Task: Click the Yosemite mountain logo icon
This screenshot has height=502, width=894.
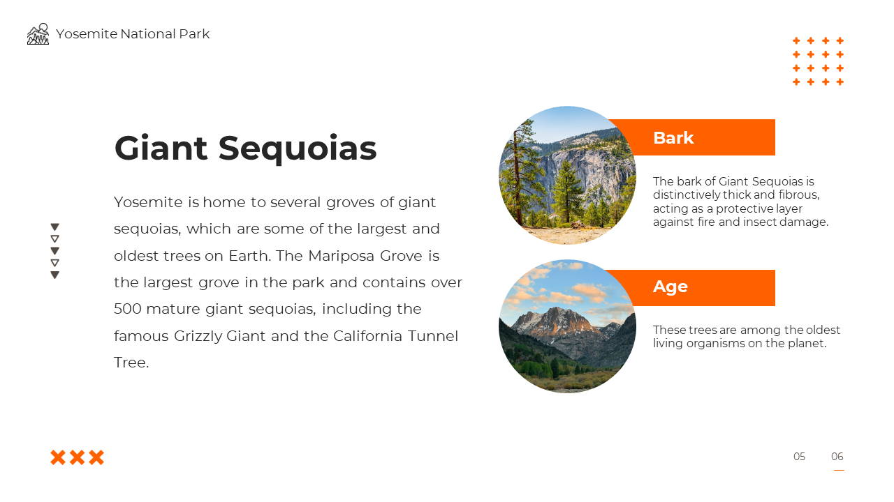Action: [x=38, y=34]
